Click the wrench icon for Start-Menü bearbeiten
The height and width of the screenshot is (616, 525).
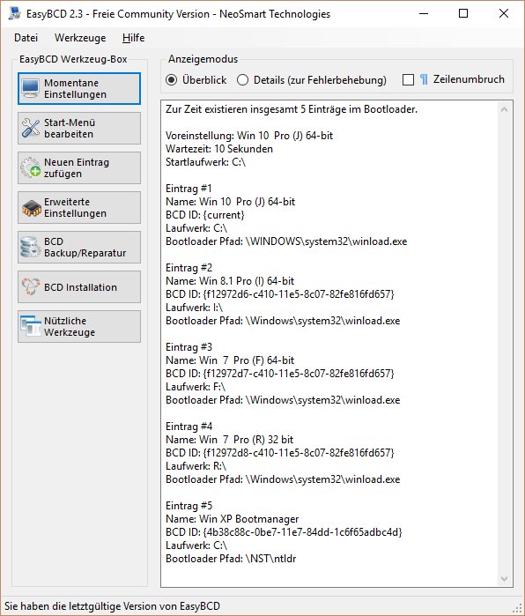[30, 128]
